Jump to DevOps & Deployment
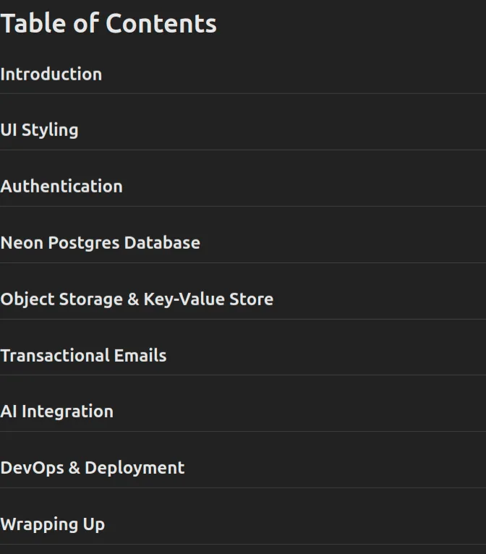This screenshot has height=554, width=486. [93, 468]
